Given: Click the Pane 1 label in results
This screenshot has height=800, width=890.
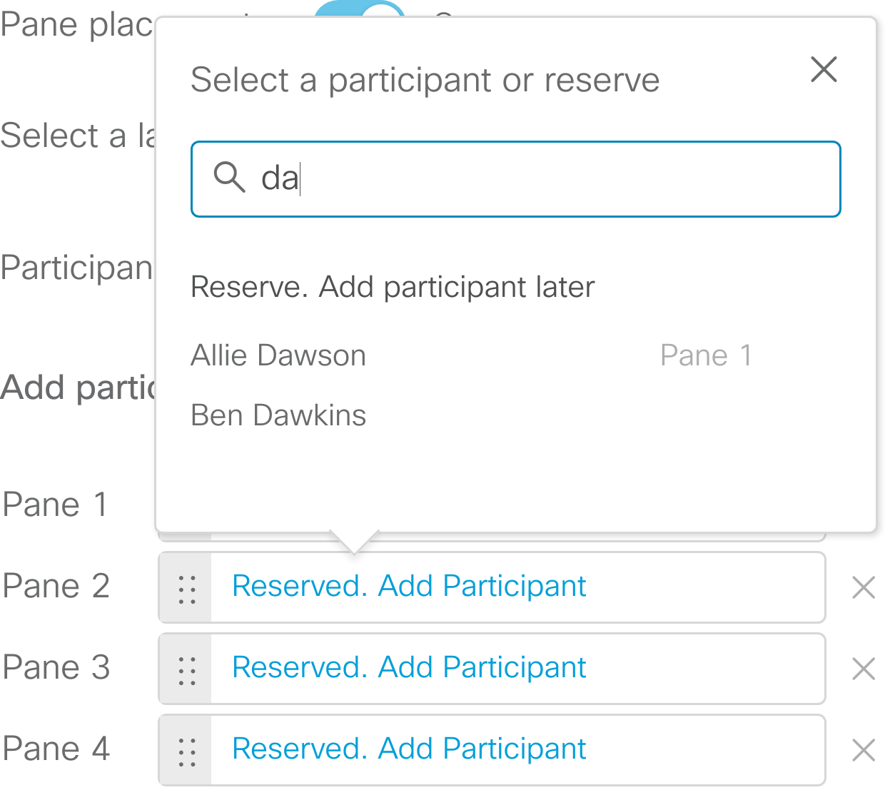Looking at the screenshot, I should (706, 355).
